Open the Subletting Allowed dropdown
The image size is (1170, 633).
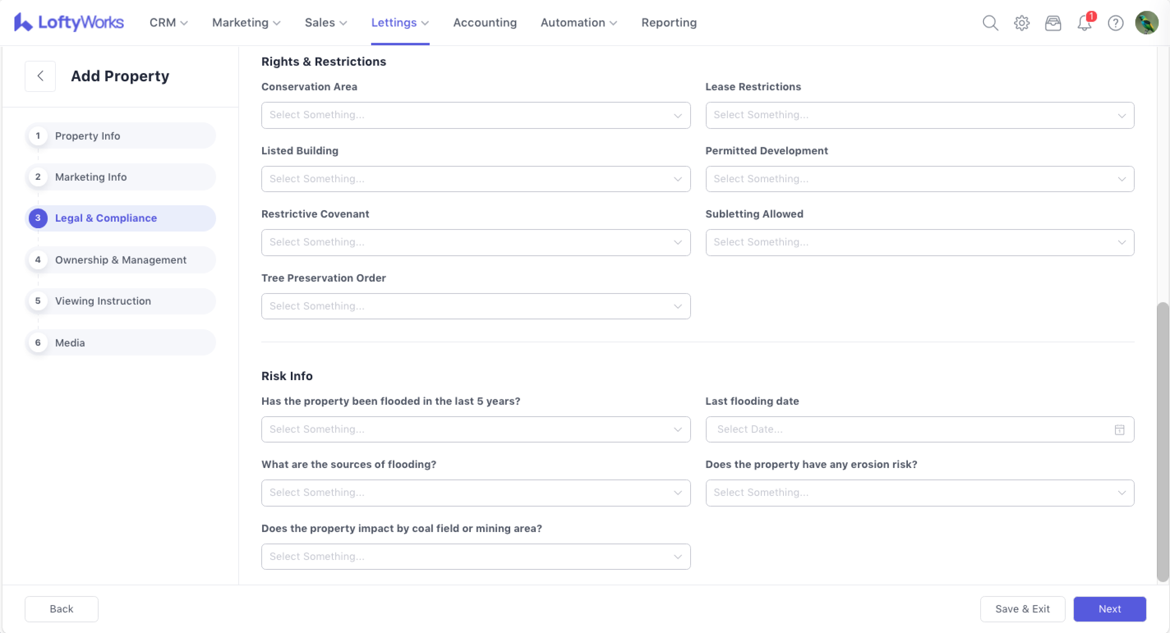coord(919,242)
